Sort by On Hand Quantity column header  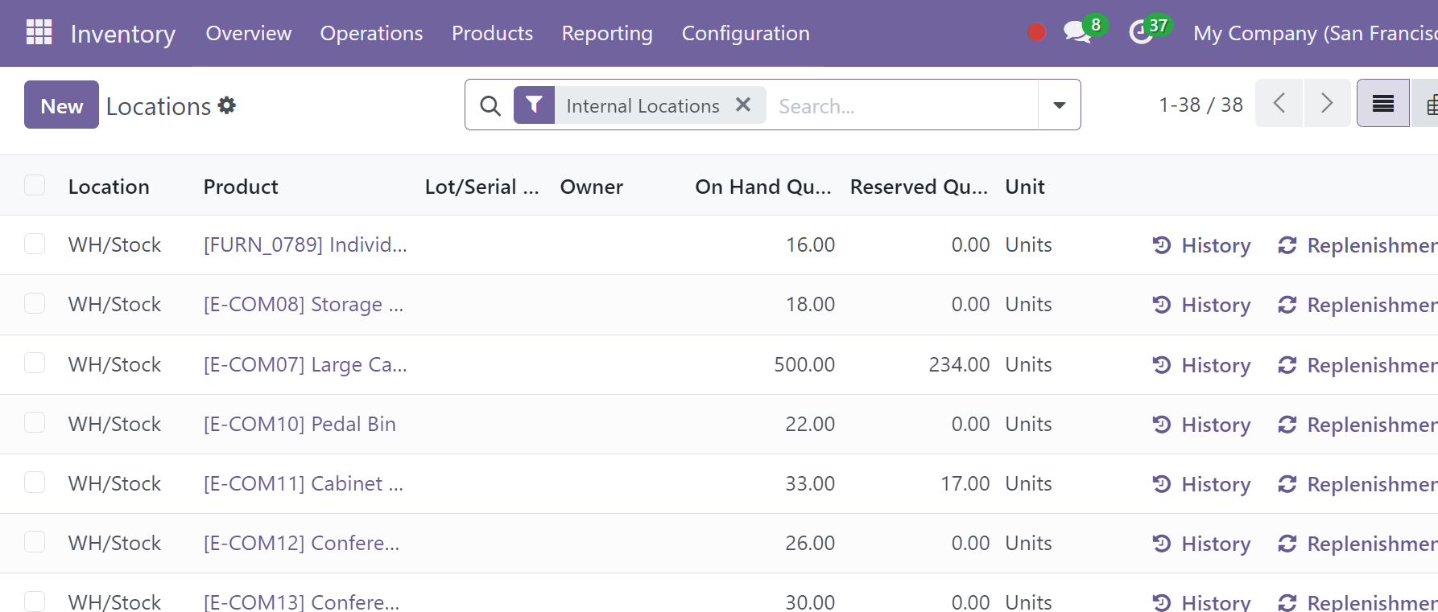point(763,187)
